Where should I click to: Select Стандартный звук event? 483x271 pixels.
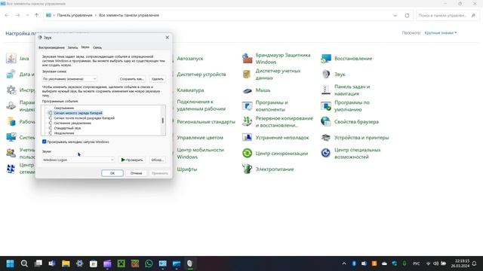tap(67, 128)
